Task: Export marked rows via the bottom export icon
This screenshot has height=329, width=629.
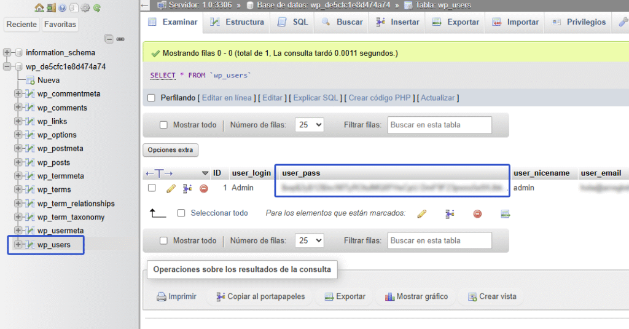Action: click(505, 214)
